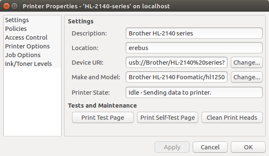Confirm with the OK button
This screenshot has height=156, width=269.
tap(248, 147)
